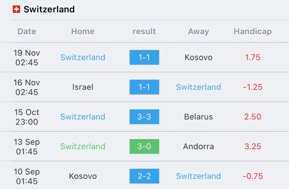Click the Switzerland section title
289x189 pixels.
coord(49,9)
